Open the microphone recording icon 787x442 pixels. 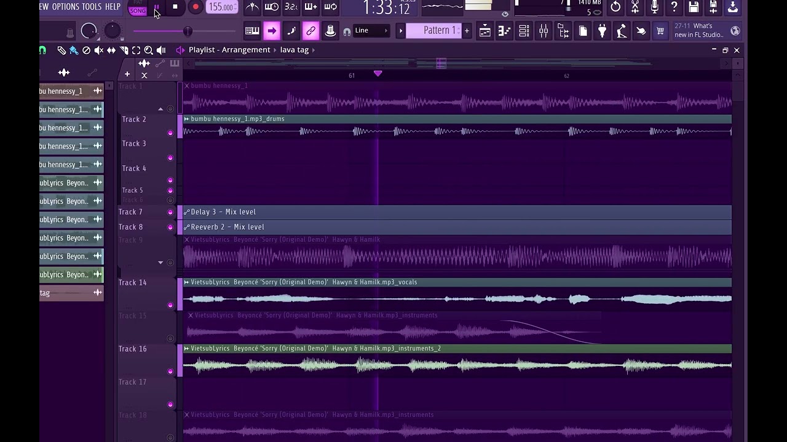pos(654,7)
